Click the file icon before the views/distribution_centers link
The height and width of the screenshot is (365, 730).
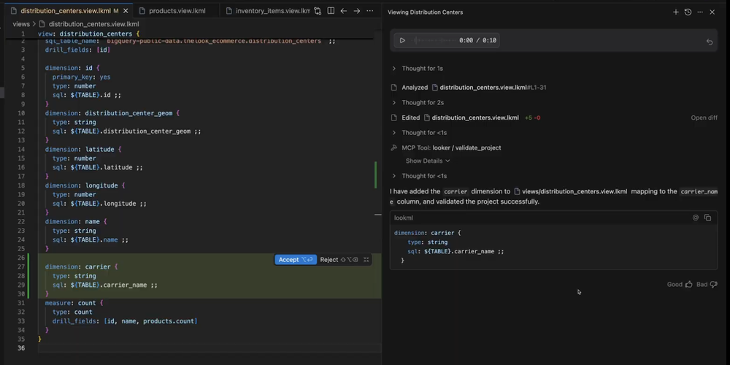[x=517, y=191]
